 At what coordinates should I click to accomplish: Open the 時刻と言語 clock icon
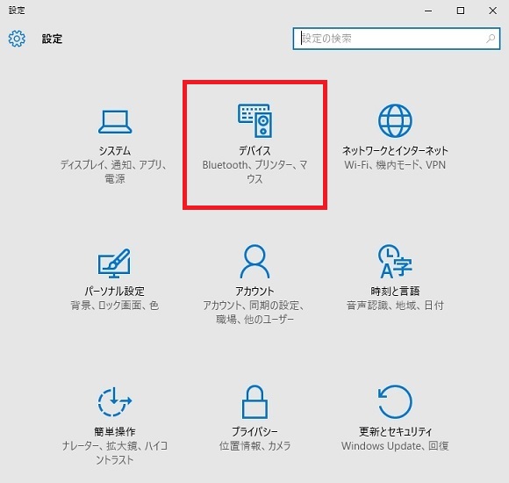(395, 261)
